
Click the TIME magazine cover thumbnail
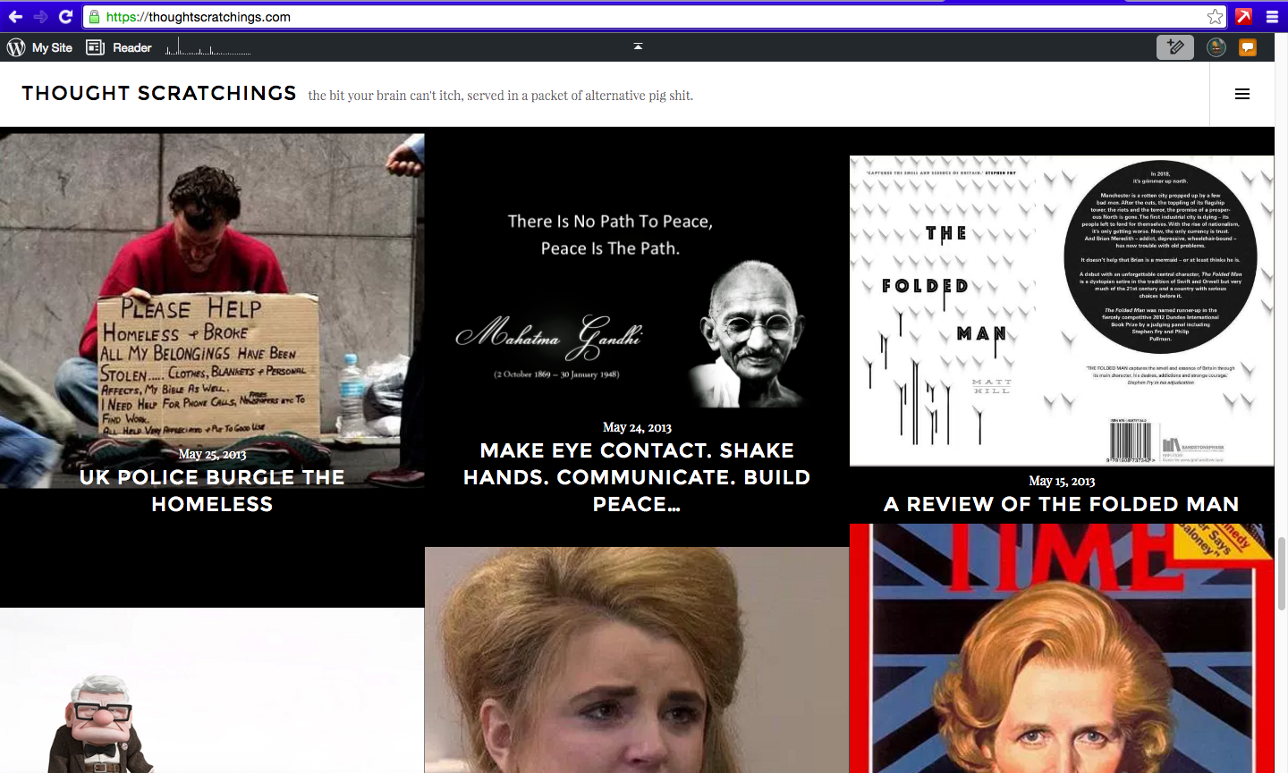pyautogui.click(x=1062, y=649)
